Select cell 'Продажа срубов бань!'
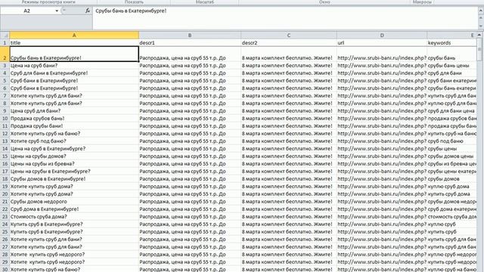 (x=74, y=119)
